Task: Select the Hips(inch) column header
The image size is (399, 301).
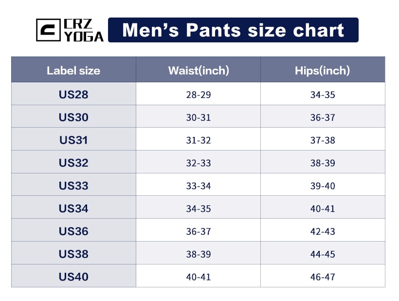Action: point(323,70)
